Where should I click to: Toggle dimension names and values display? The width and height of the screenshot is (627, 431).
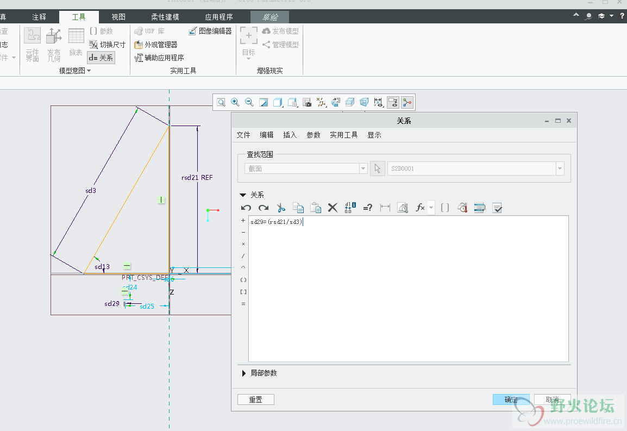coord(350,207)
